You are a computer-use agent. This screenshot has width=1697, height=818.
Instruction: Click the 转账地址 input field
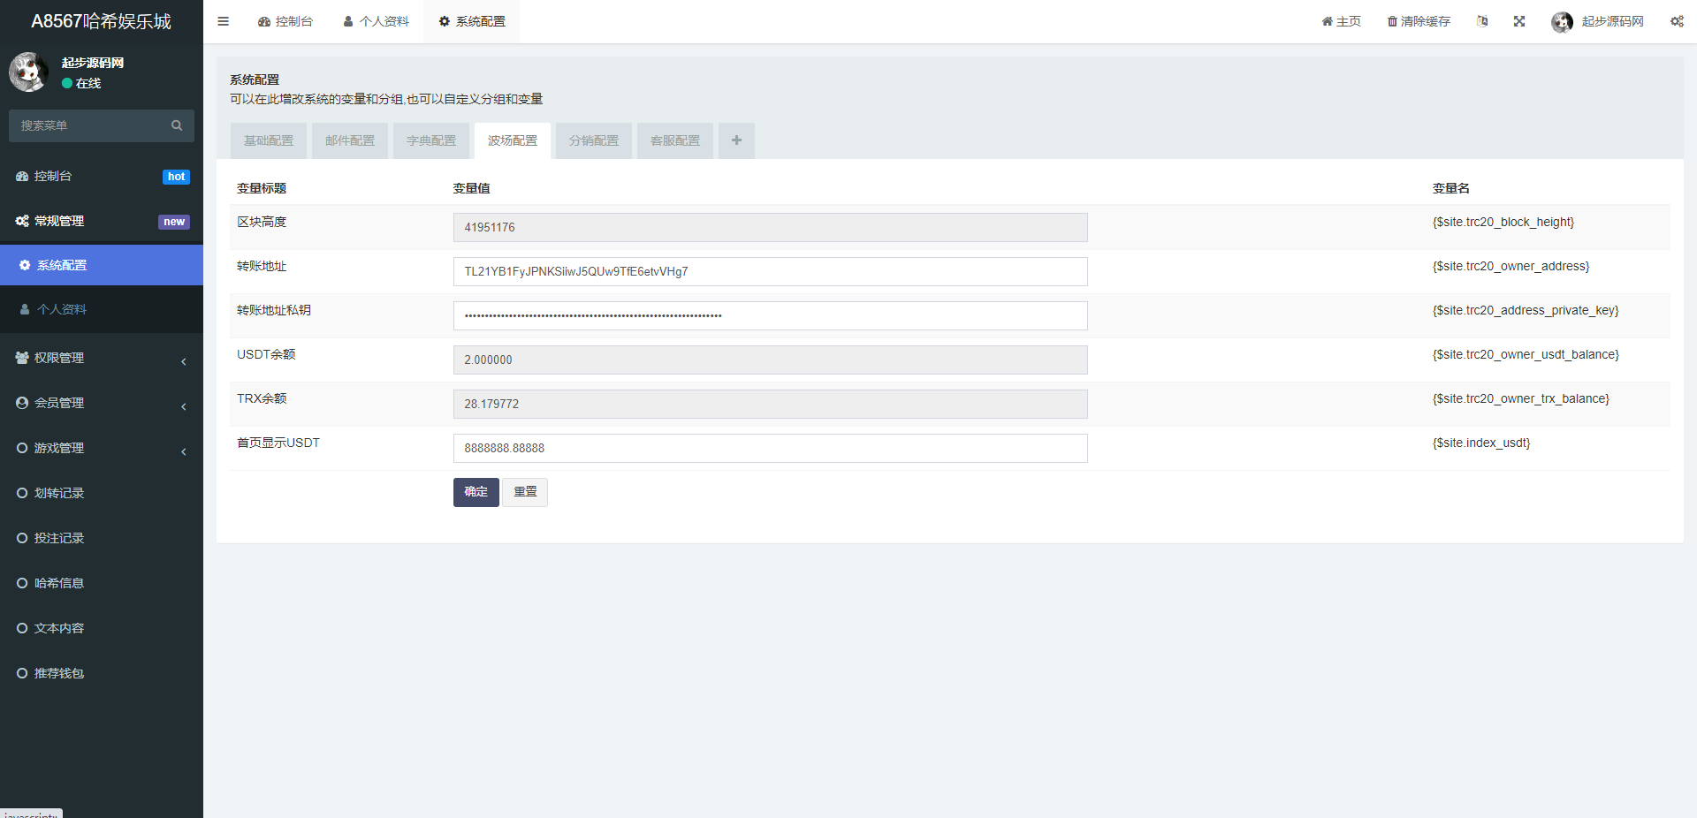[770, 271]
